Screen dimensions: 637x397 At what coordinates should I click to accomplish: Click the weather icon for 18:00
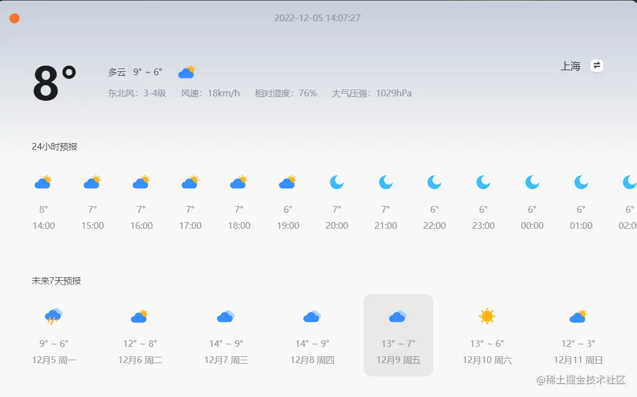coord(239,183)
